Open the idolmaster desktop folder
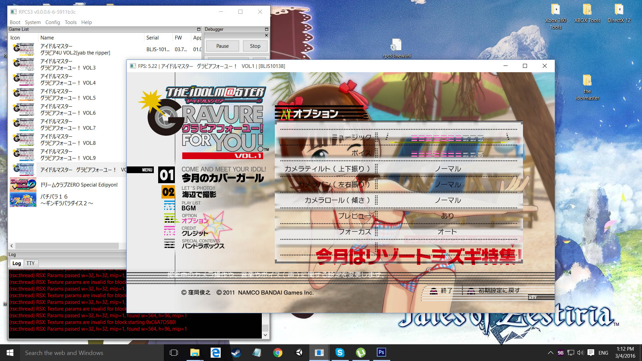This screenshot has height=361, width=642. tap(587, 81)
